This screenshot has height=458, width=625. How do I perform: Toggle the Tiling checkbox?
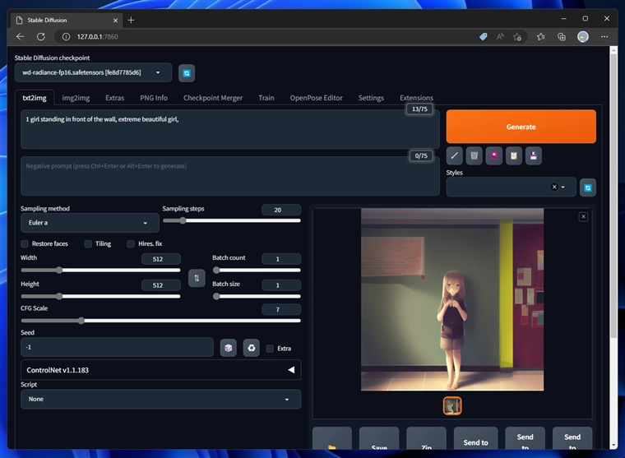pyautogui.click(x=88, y=244)
